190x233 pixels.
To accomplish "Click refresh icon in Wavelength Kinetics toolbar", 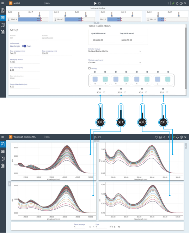I will click(x=157, y=137).
